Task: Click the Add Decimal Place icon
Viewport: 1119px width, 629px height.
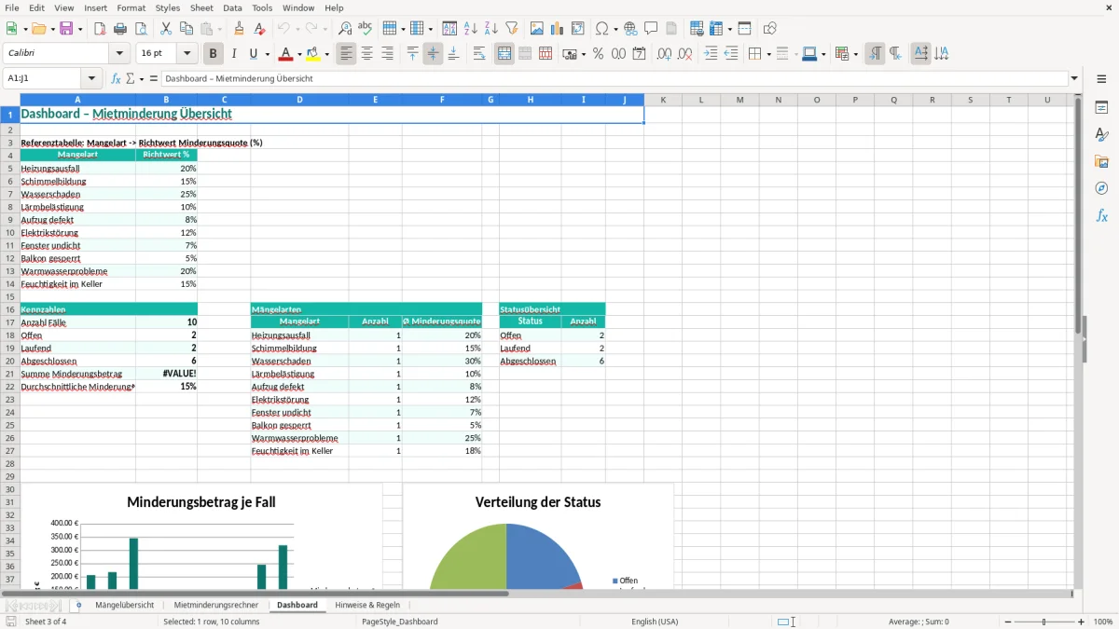Action: tap(665, 54)
